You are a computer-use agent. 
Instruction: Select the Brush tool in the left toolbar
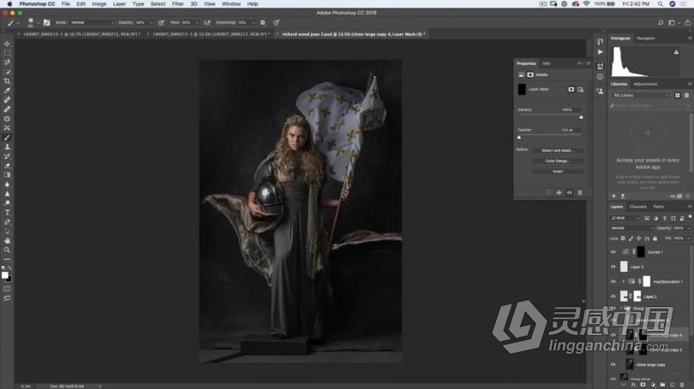(7, 138)
